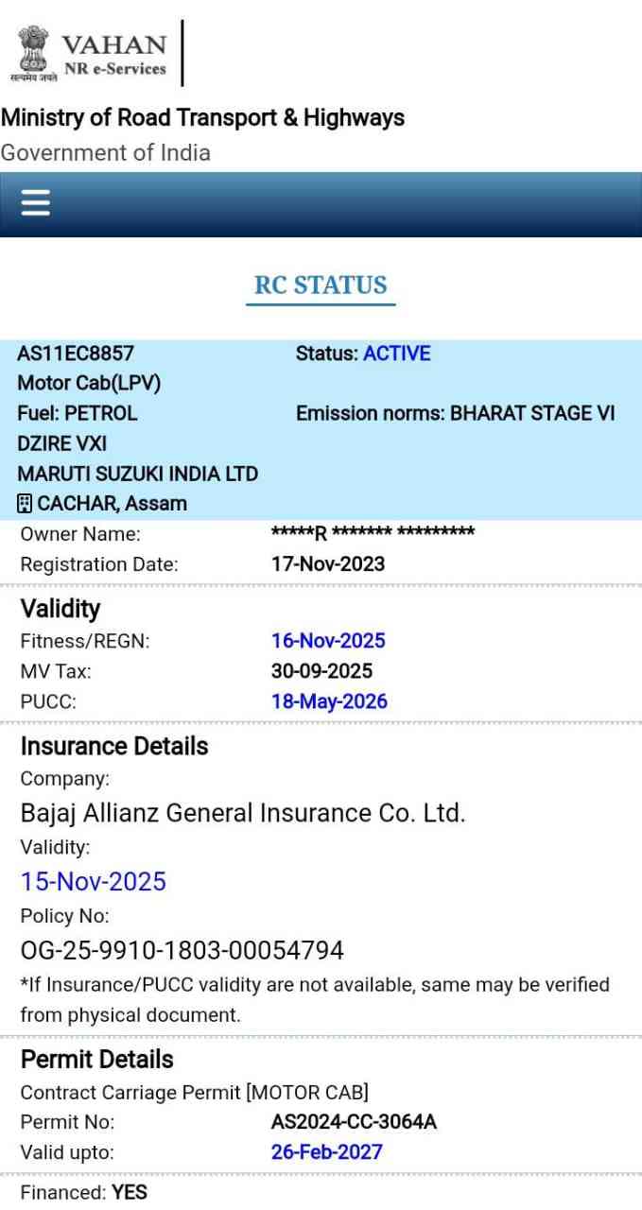Click registration number AS11EC8857

[x=76, y=354]
